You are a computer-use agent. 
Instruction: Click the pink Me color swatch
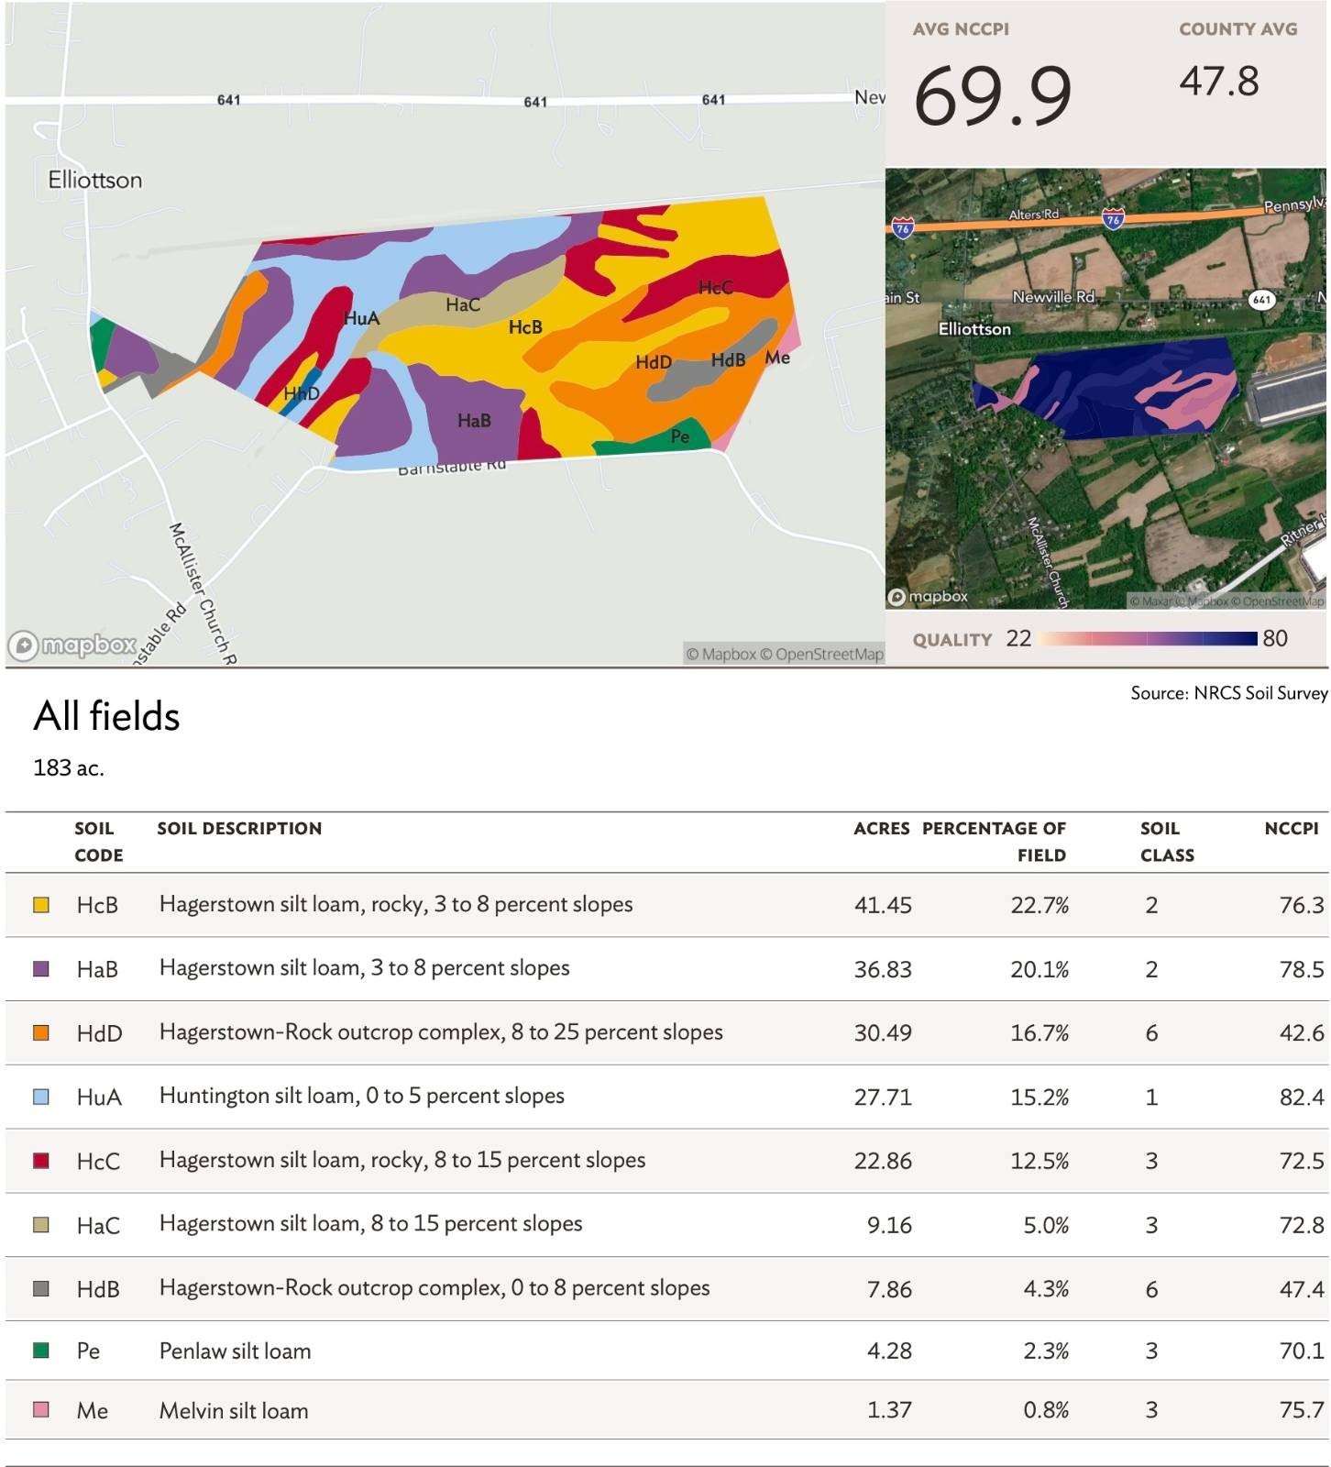coord(41,1410)
